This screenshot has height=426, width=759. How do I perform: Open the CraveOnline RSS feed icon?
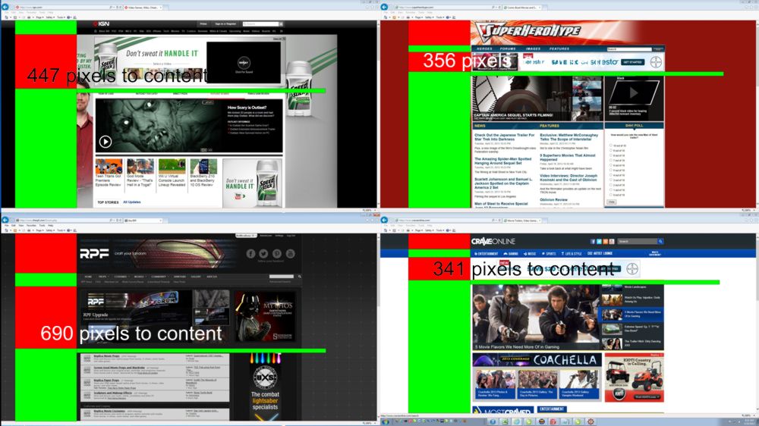606,241
